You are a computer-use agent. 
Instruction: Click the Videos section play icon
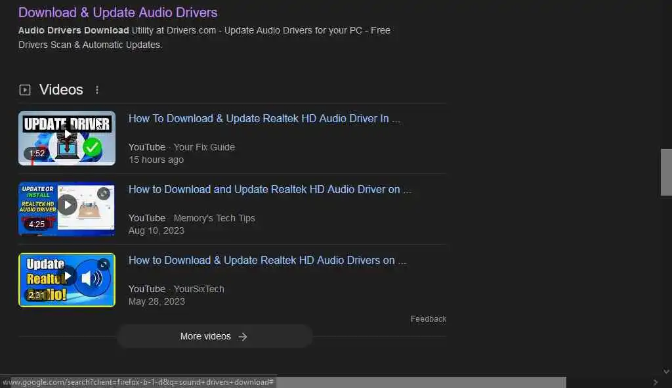[25, 90]
